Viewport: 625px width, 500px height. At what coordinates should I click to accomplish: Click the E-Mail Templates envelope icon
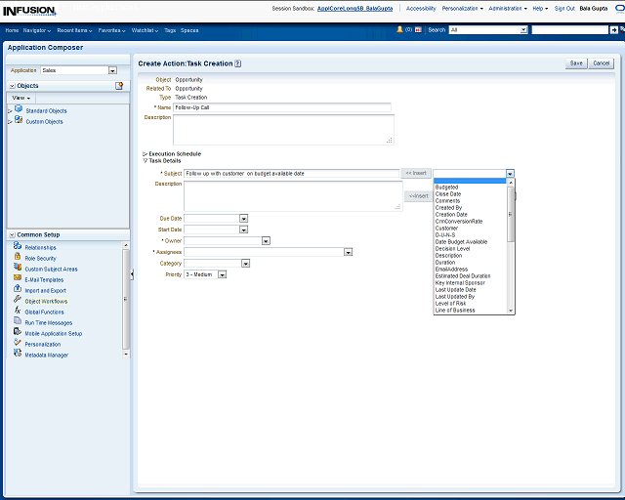point(18,279)
